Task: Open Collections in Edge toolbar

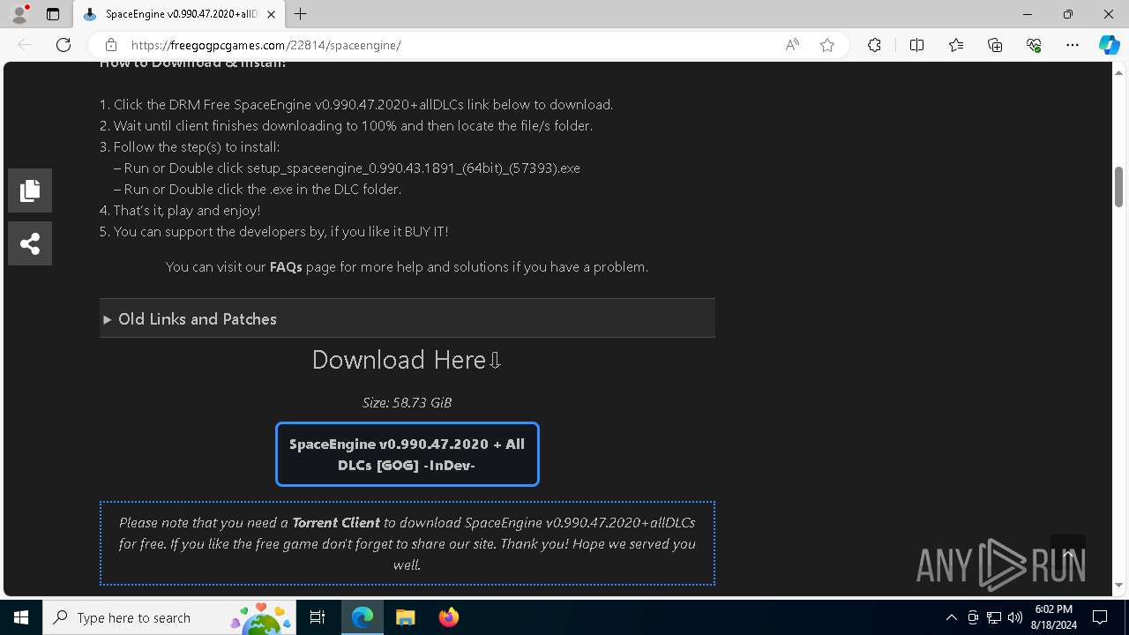Action: [995, 45]
